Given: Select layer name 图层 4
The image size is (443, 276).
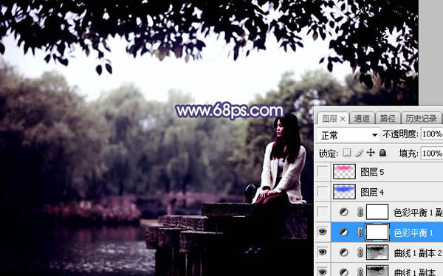Looking at the screenshot, I should pos(372,192).
